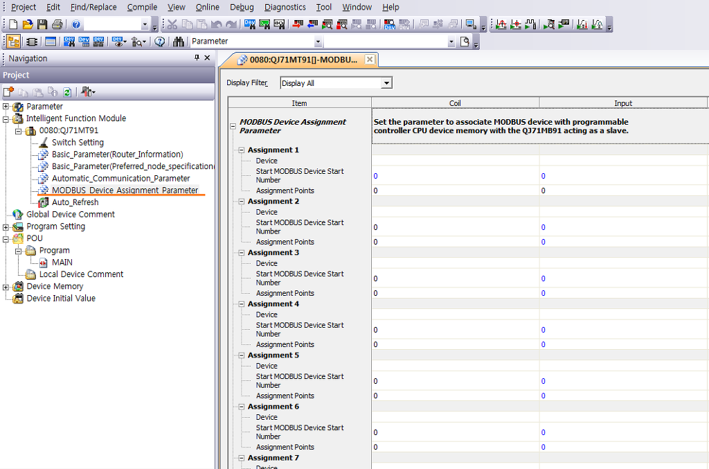Toggle auto-hide pin on Navigation panel
Screen dimensions: 709x469
(197, 58)
